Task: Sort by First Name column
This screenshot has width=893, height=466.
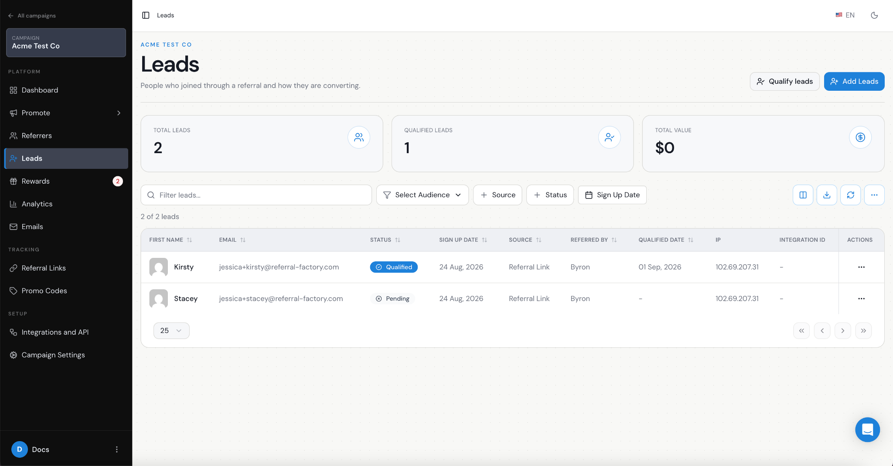Action: [170, 240]
